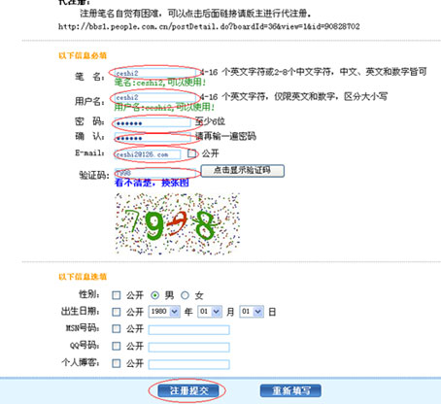This screenshot has height=404, width=441.
Task: Expand the birth day dropdown
Action: [252, 312]
